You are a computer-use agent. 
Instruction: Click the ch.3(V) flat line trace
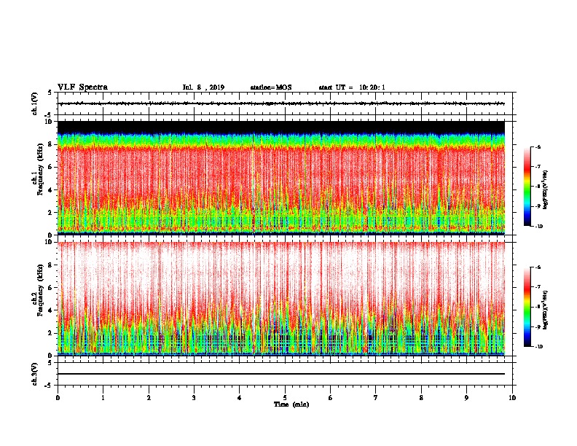281,374
